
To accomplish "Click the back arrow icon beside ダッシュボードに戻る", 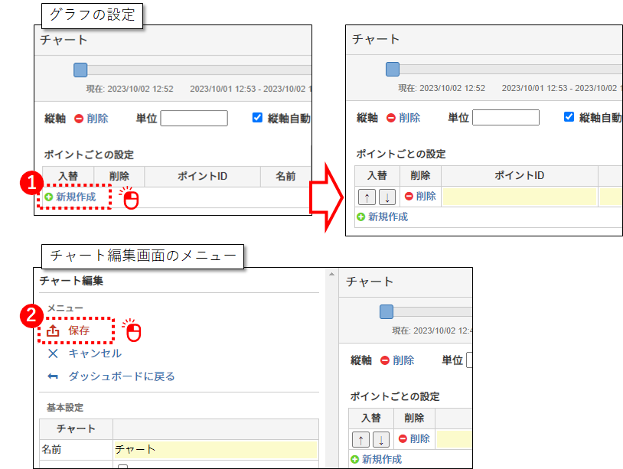I will point(53,376).
